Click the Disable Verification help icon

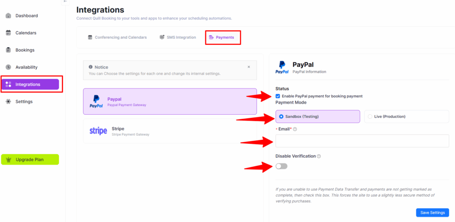point(319,156)
